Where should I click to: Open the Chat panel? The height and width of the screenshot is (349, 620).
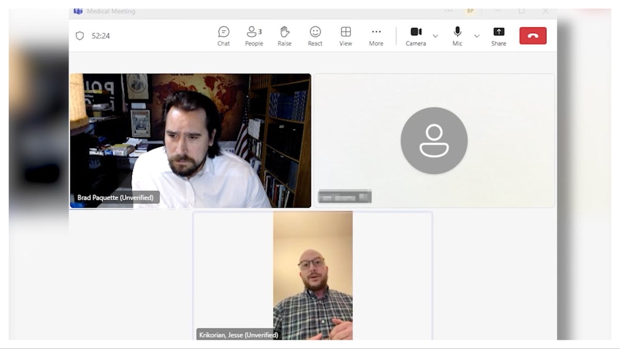(x=223, y=36)
